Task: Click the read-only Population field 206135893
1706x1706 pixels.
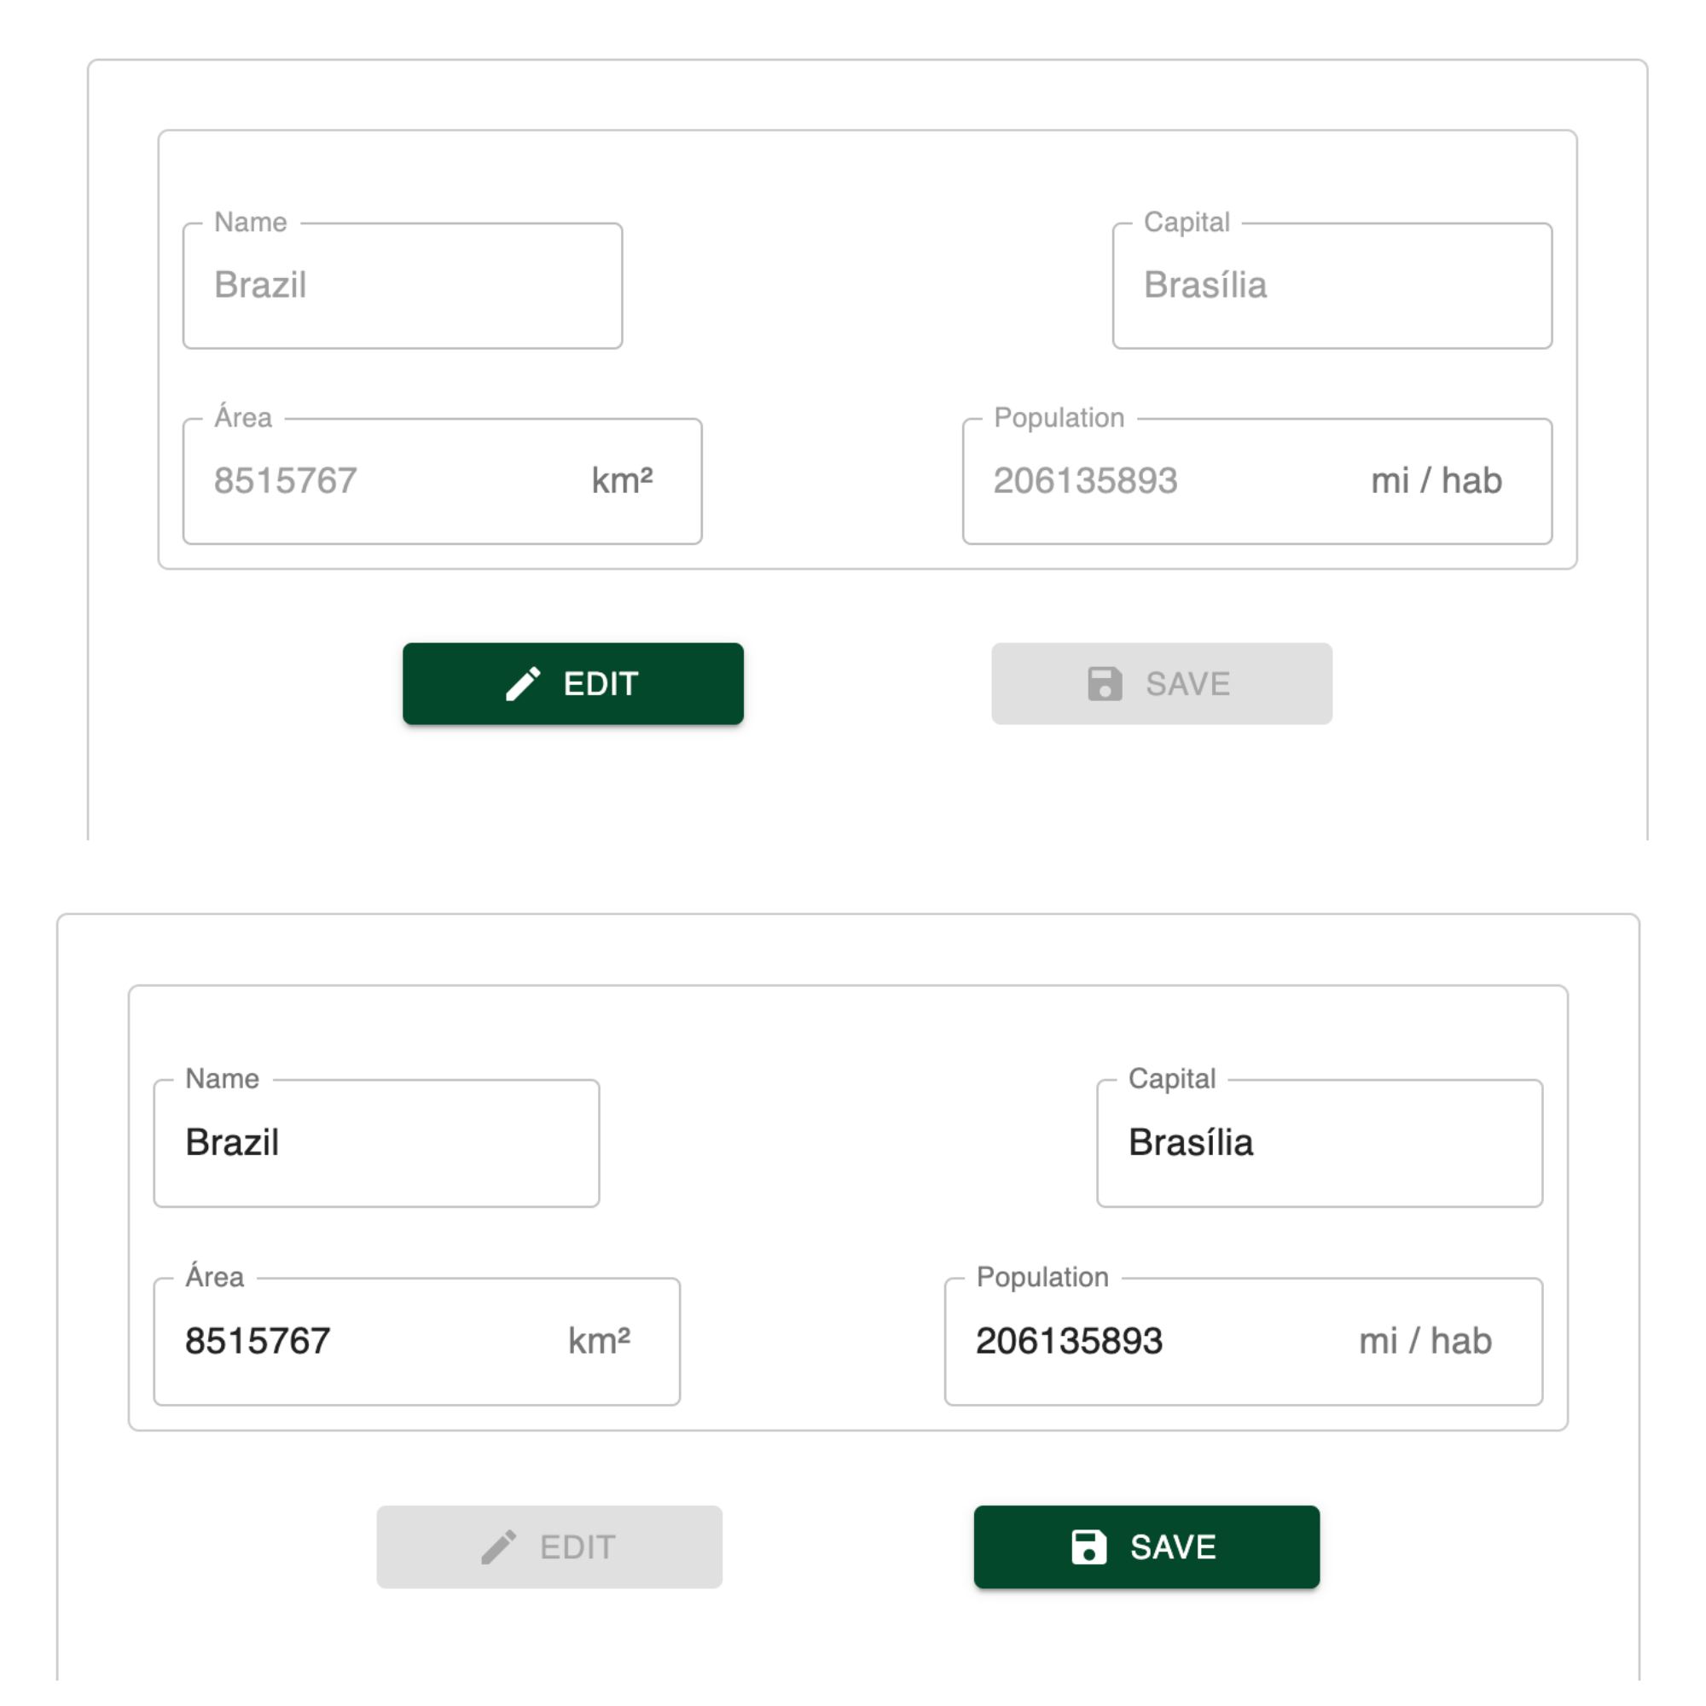Action: click(1257, 481)
